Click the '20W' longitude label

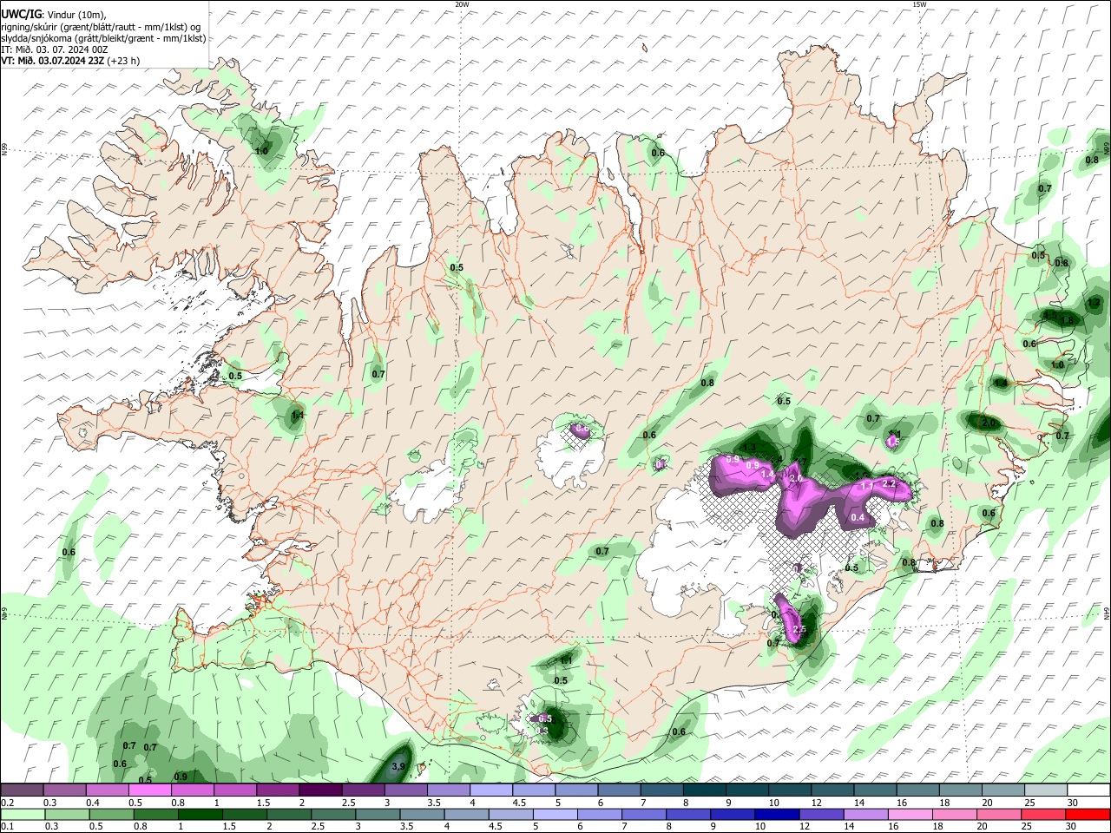point(462,4)
